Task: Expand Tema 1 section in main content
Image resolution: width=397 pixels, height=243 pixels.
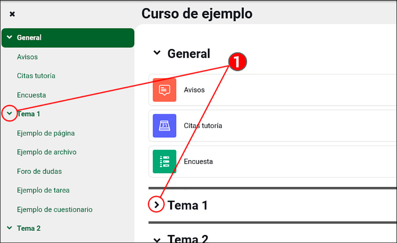Action: [x=157, y=205]
